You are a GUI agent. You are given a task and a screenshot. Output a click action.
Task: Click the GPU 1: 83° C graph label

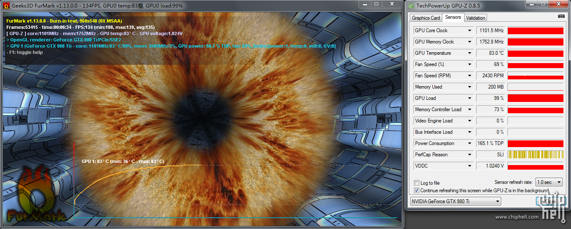point(123,161)
